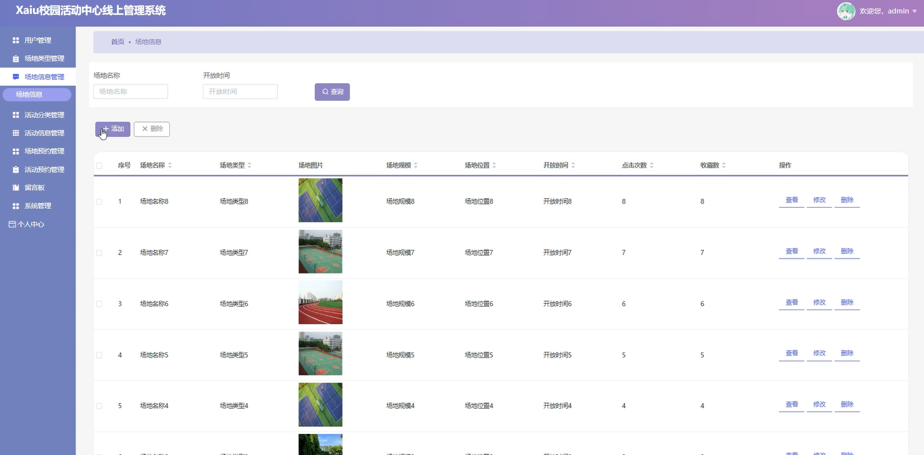Screen dimensions: 924x455
Task: Click 删除 for 场地名称5
Action: tap(847, 354)
